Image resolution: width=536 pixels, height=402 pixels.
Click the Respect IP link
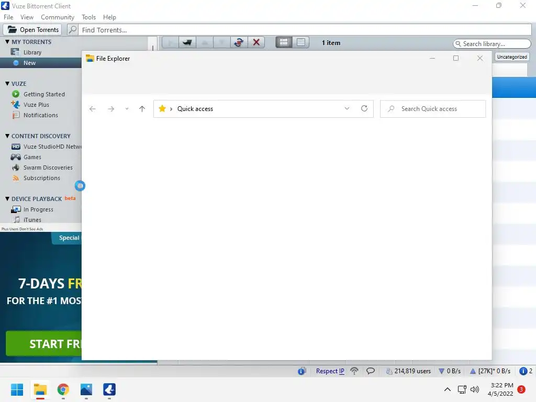pos(330,371)
